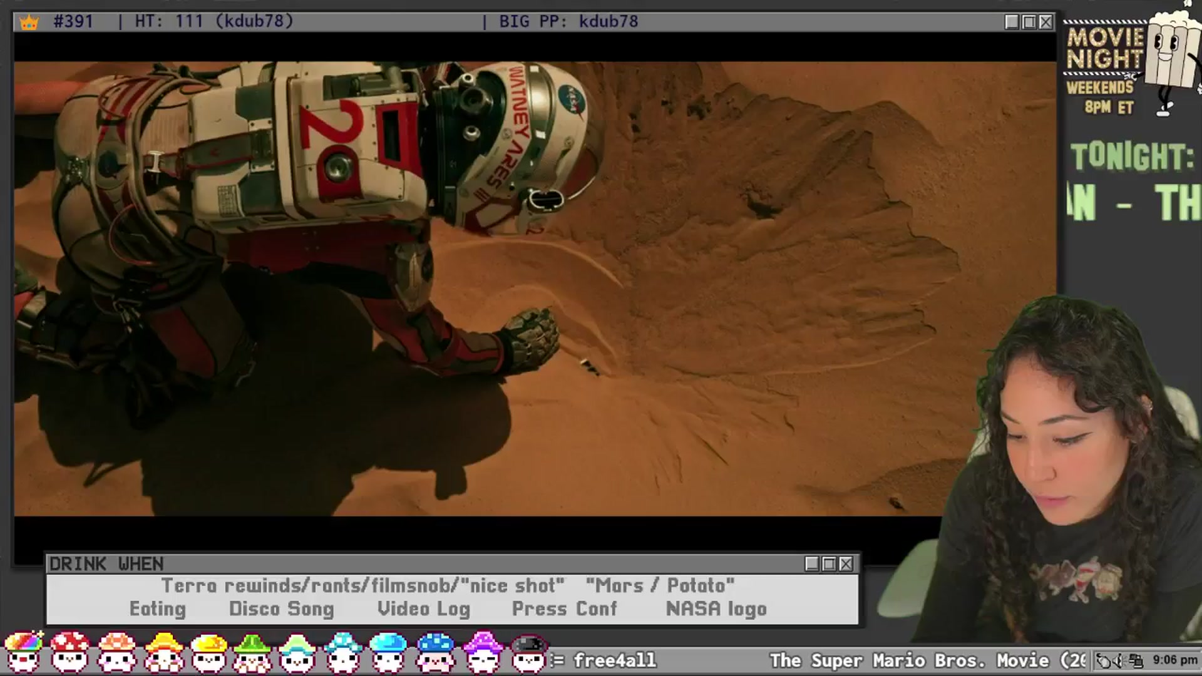
Task: Click the "TONIGHT:" heading
Action: pyautogui.click(x=1133, y=156)
